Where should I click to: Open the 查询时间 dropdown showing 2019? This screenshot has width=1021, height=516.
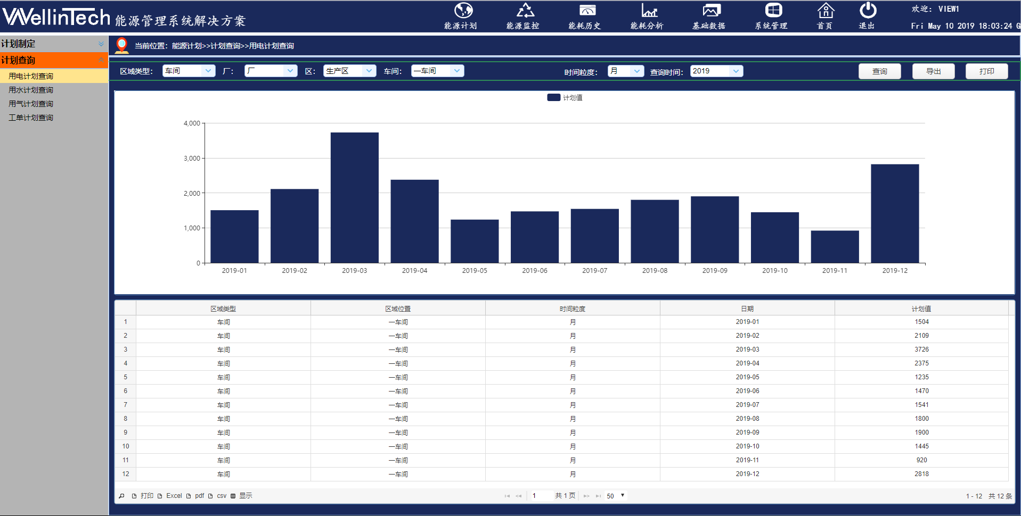pos(716,71)
